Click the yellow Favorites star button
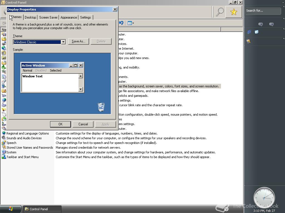Screen dimensions: 285x213 click(234, 12)
